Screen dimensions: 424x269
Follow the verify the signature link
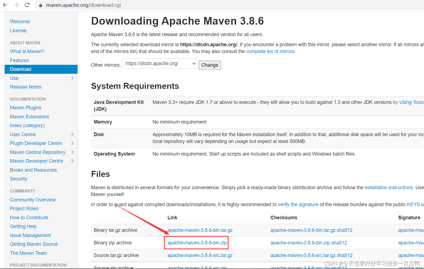[x=298, y=204]
